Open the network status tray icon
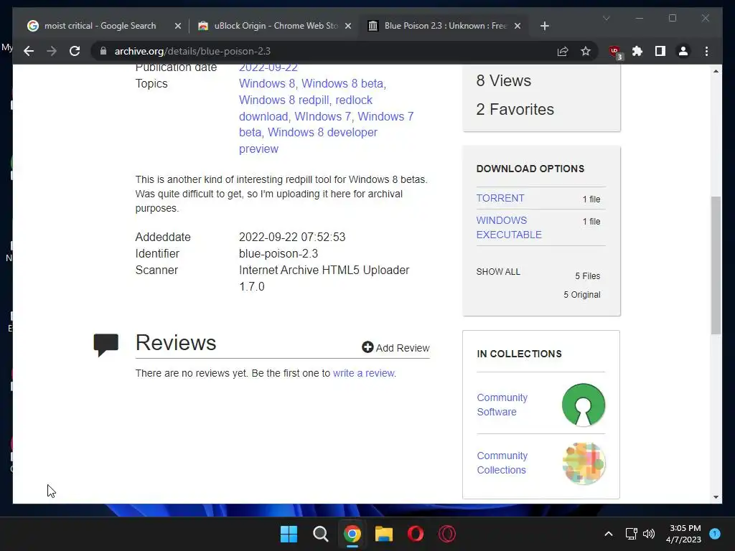This screenshot has height=551, width=735. (632, 534)
